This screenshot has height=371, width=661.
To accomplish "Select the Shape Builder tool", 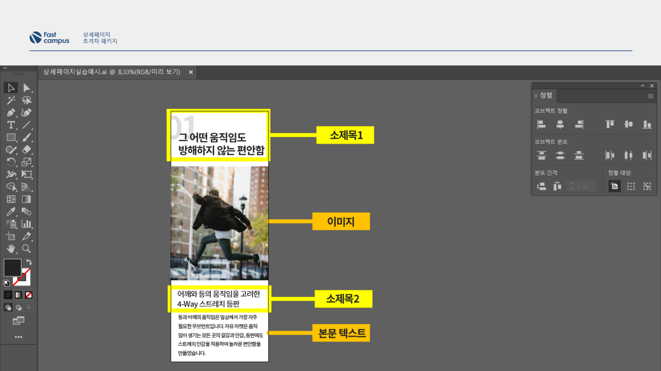I will 11,187.
